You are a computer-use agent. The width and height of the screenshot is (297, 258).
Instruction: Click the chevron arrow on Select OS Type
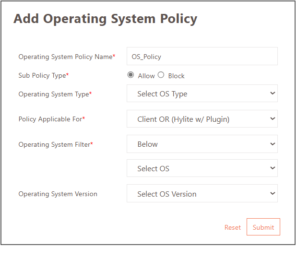(273, 94)
